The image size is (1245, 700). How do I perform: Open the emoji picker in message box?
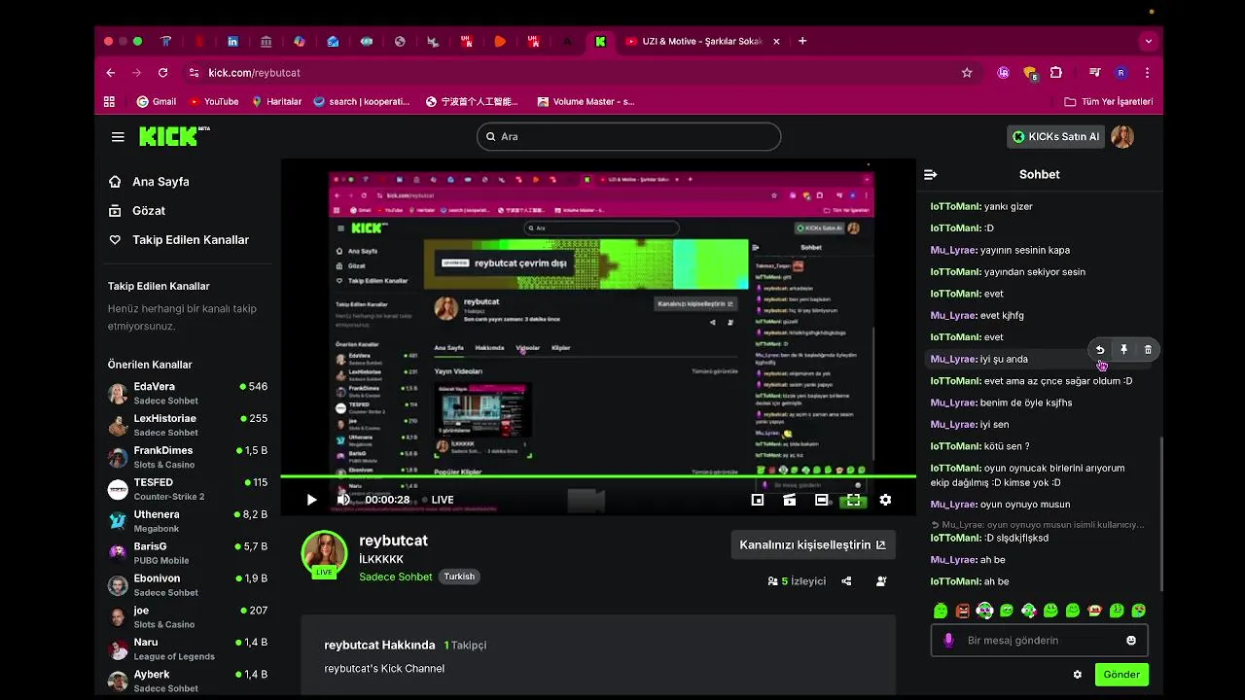1131,641
